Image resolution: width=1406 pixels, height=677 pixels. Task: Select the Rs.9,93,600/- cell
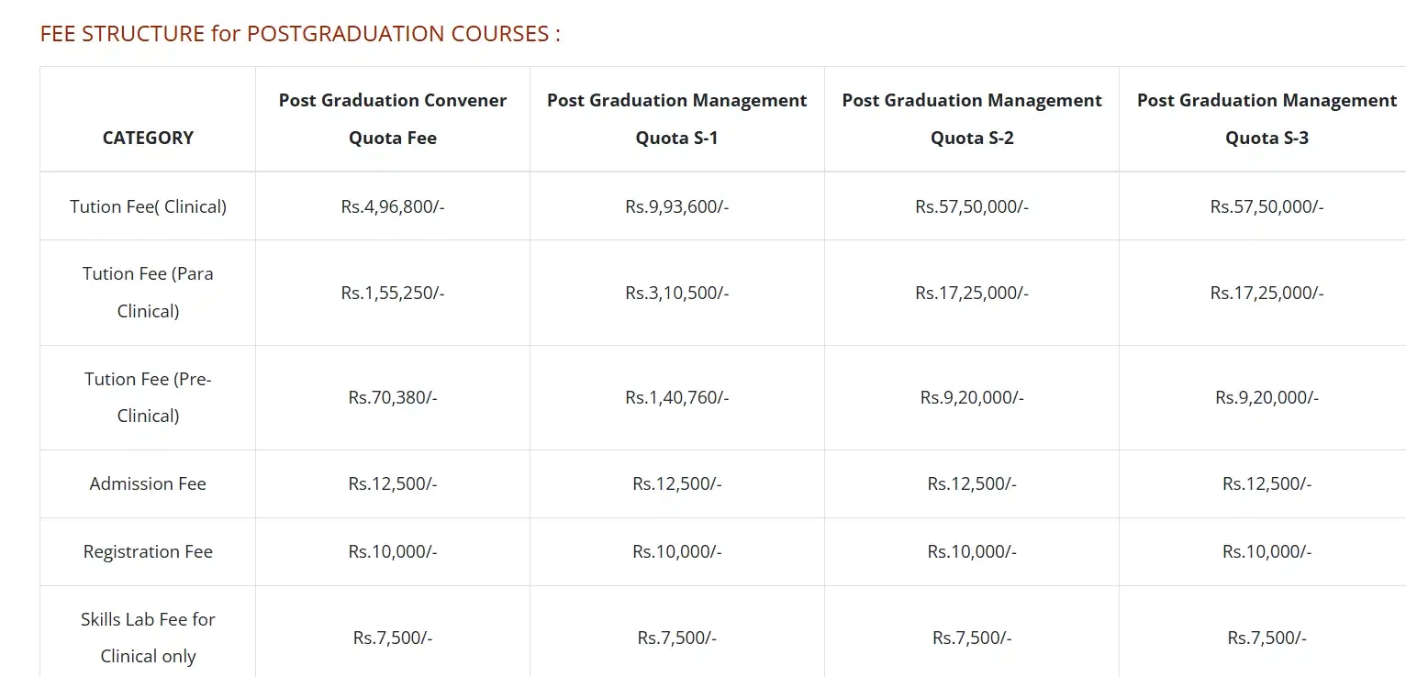677,206
